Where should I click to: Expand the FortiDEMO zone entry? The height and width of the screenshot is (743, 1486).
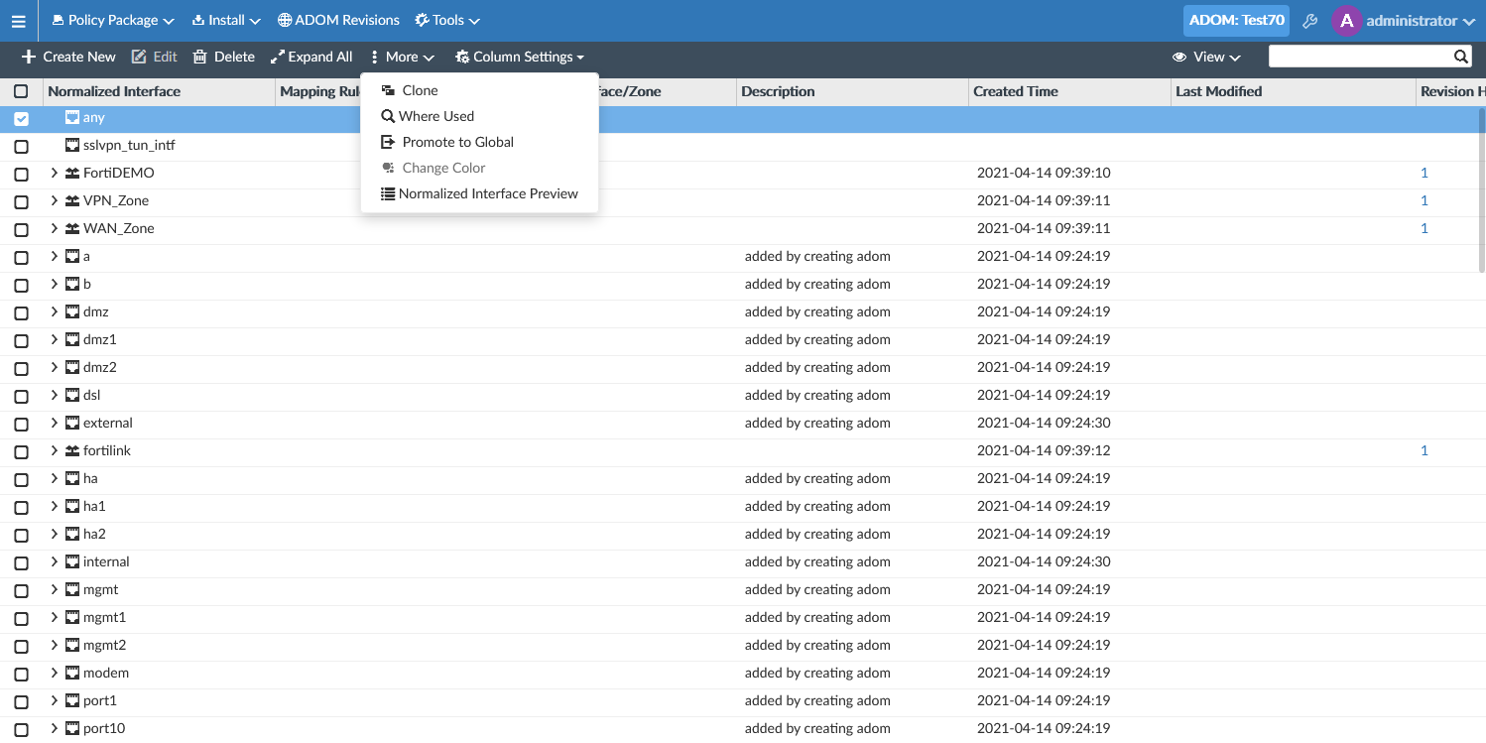coord(53,173)
